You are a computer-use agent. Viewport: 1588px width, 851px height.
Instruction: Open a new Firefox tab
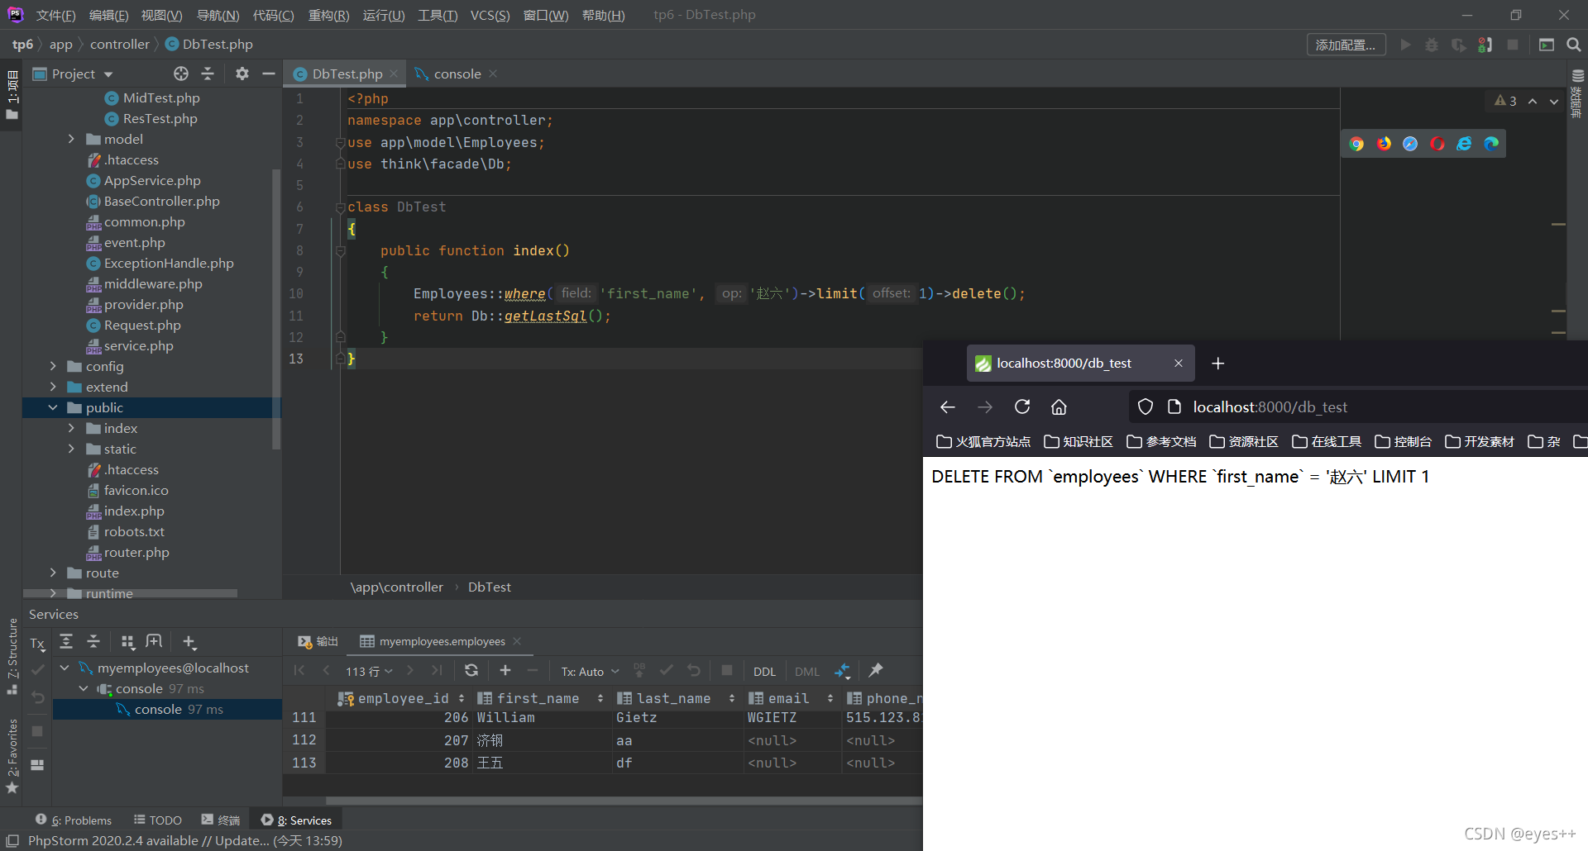1217,364
